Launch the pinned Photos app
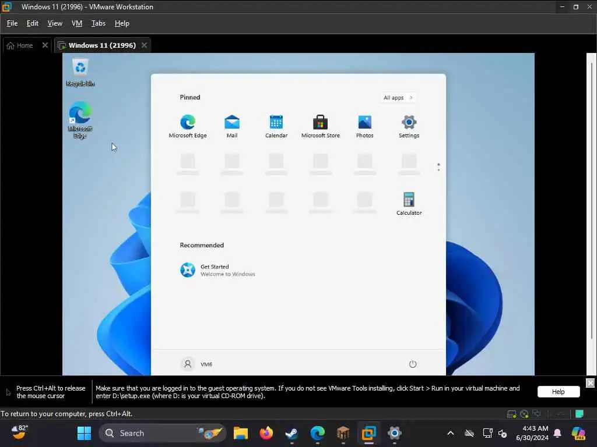The image size is (597, 447). (x=365, y=126)
